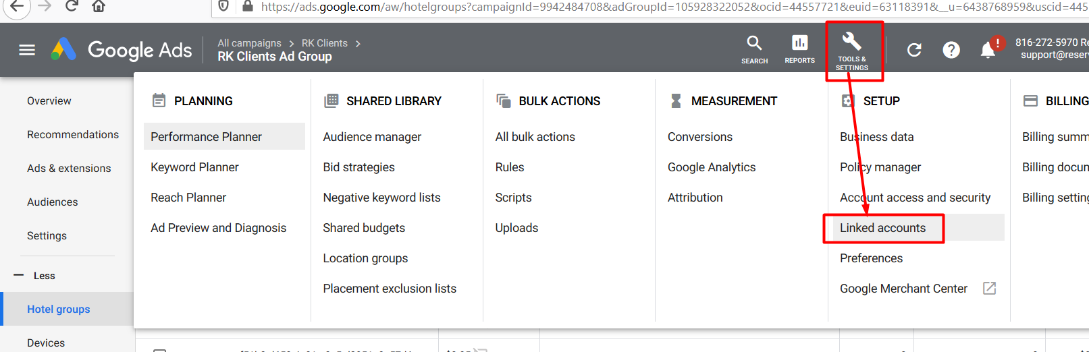Screen dimensions: 1089x352
Task: Open Billing summary
Action: point(1055,136)
